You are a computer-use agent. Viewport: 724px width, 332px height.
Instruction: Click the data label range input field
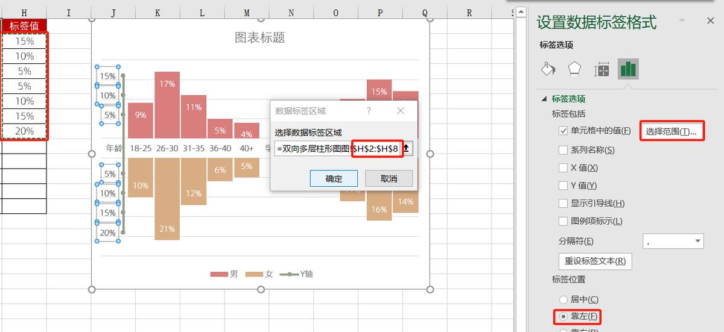click(x=338, y=148)
